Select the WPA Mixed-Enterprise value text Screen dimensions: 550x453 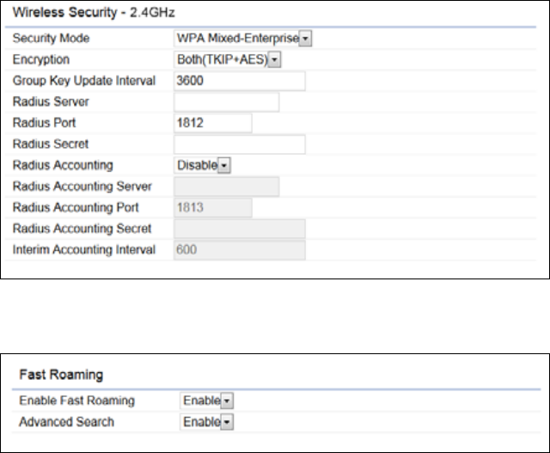(x=238, y=38)
